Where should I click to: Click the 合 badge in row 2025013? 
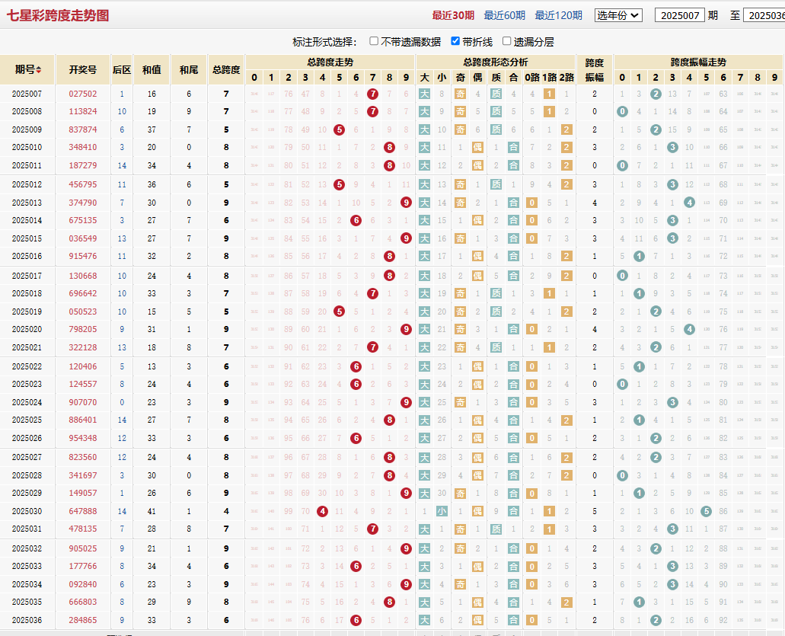click(x=513, y=203)
